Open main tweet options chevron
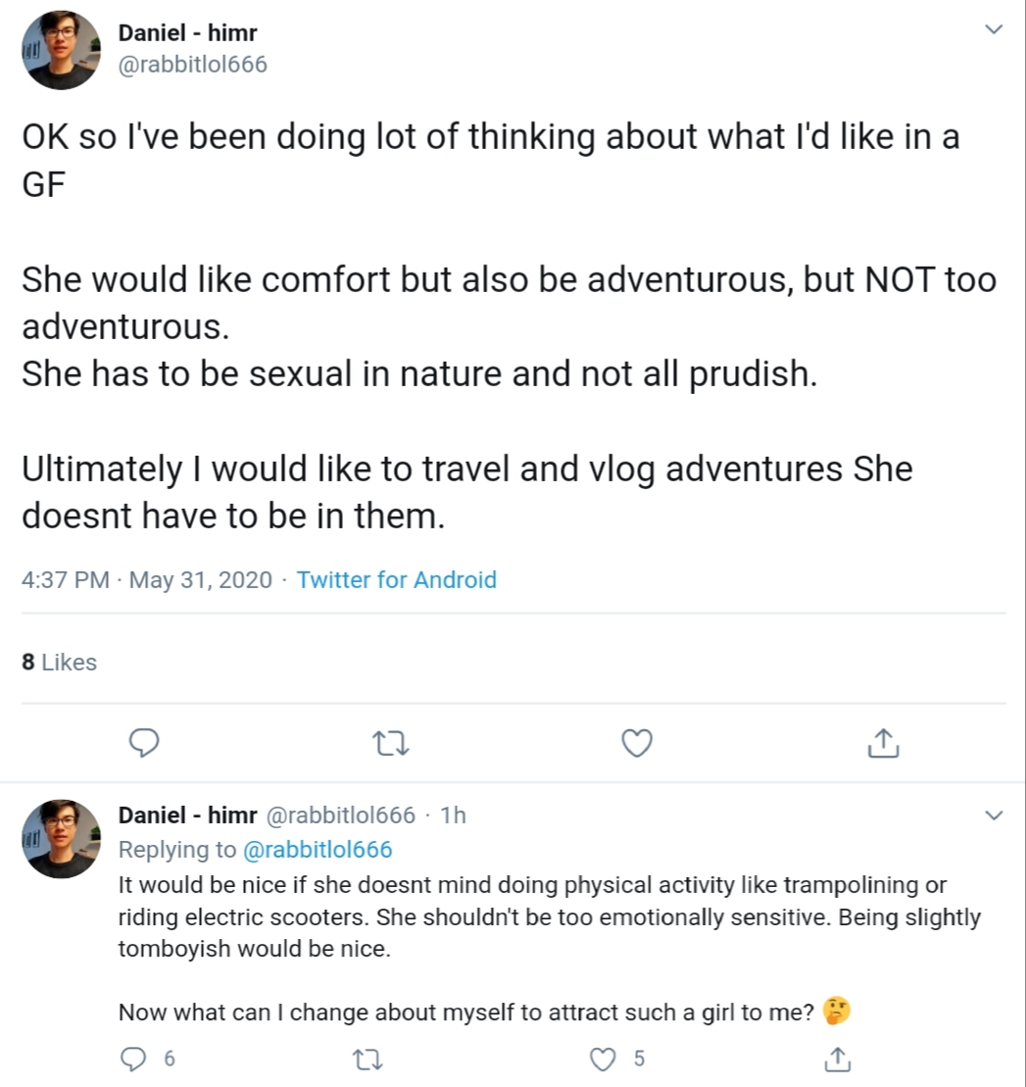This screenshot has width=1026, height=1087. pos(994,30)
